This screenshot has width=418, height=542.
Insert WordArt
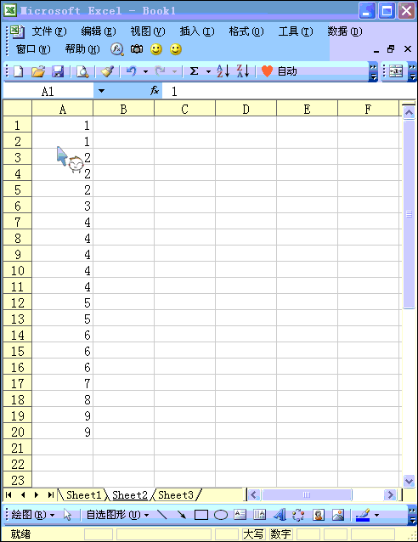click(280, 515)
